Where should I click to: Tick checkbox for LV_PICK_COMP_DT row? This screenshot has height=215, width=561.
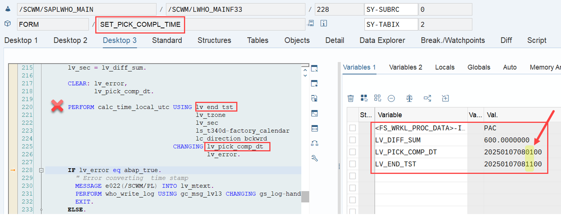tap(353, 152)
